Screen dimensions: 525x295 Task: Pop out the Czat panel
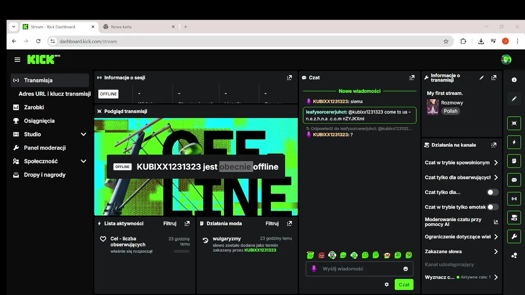pos(412,77)
